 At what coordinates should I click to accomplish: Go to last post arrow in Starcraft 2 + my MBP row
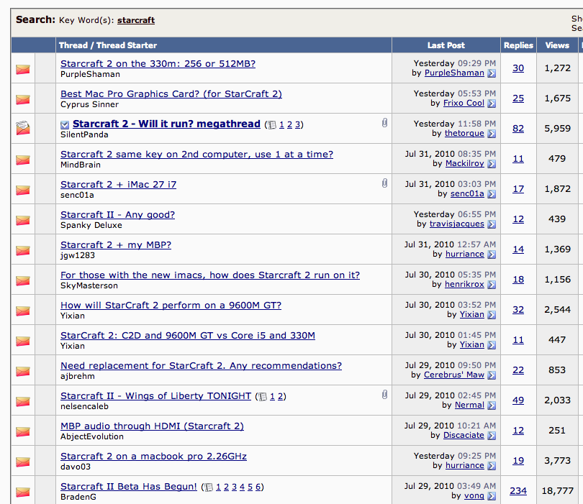492,255
